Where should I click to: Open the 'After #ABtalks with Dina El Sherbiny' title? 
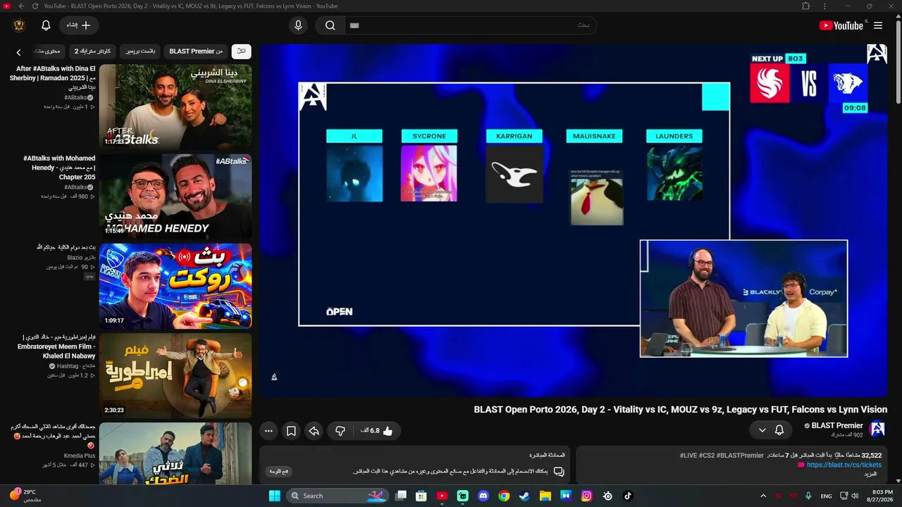coord(52,78)
